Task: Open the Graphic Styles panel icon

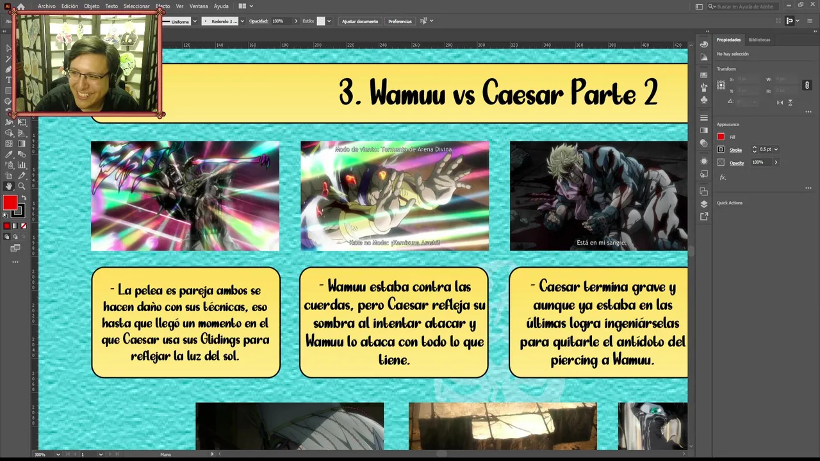Action: (x=704, y=174)
